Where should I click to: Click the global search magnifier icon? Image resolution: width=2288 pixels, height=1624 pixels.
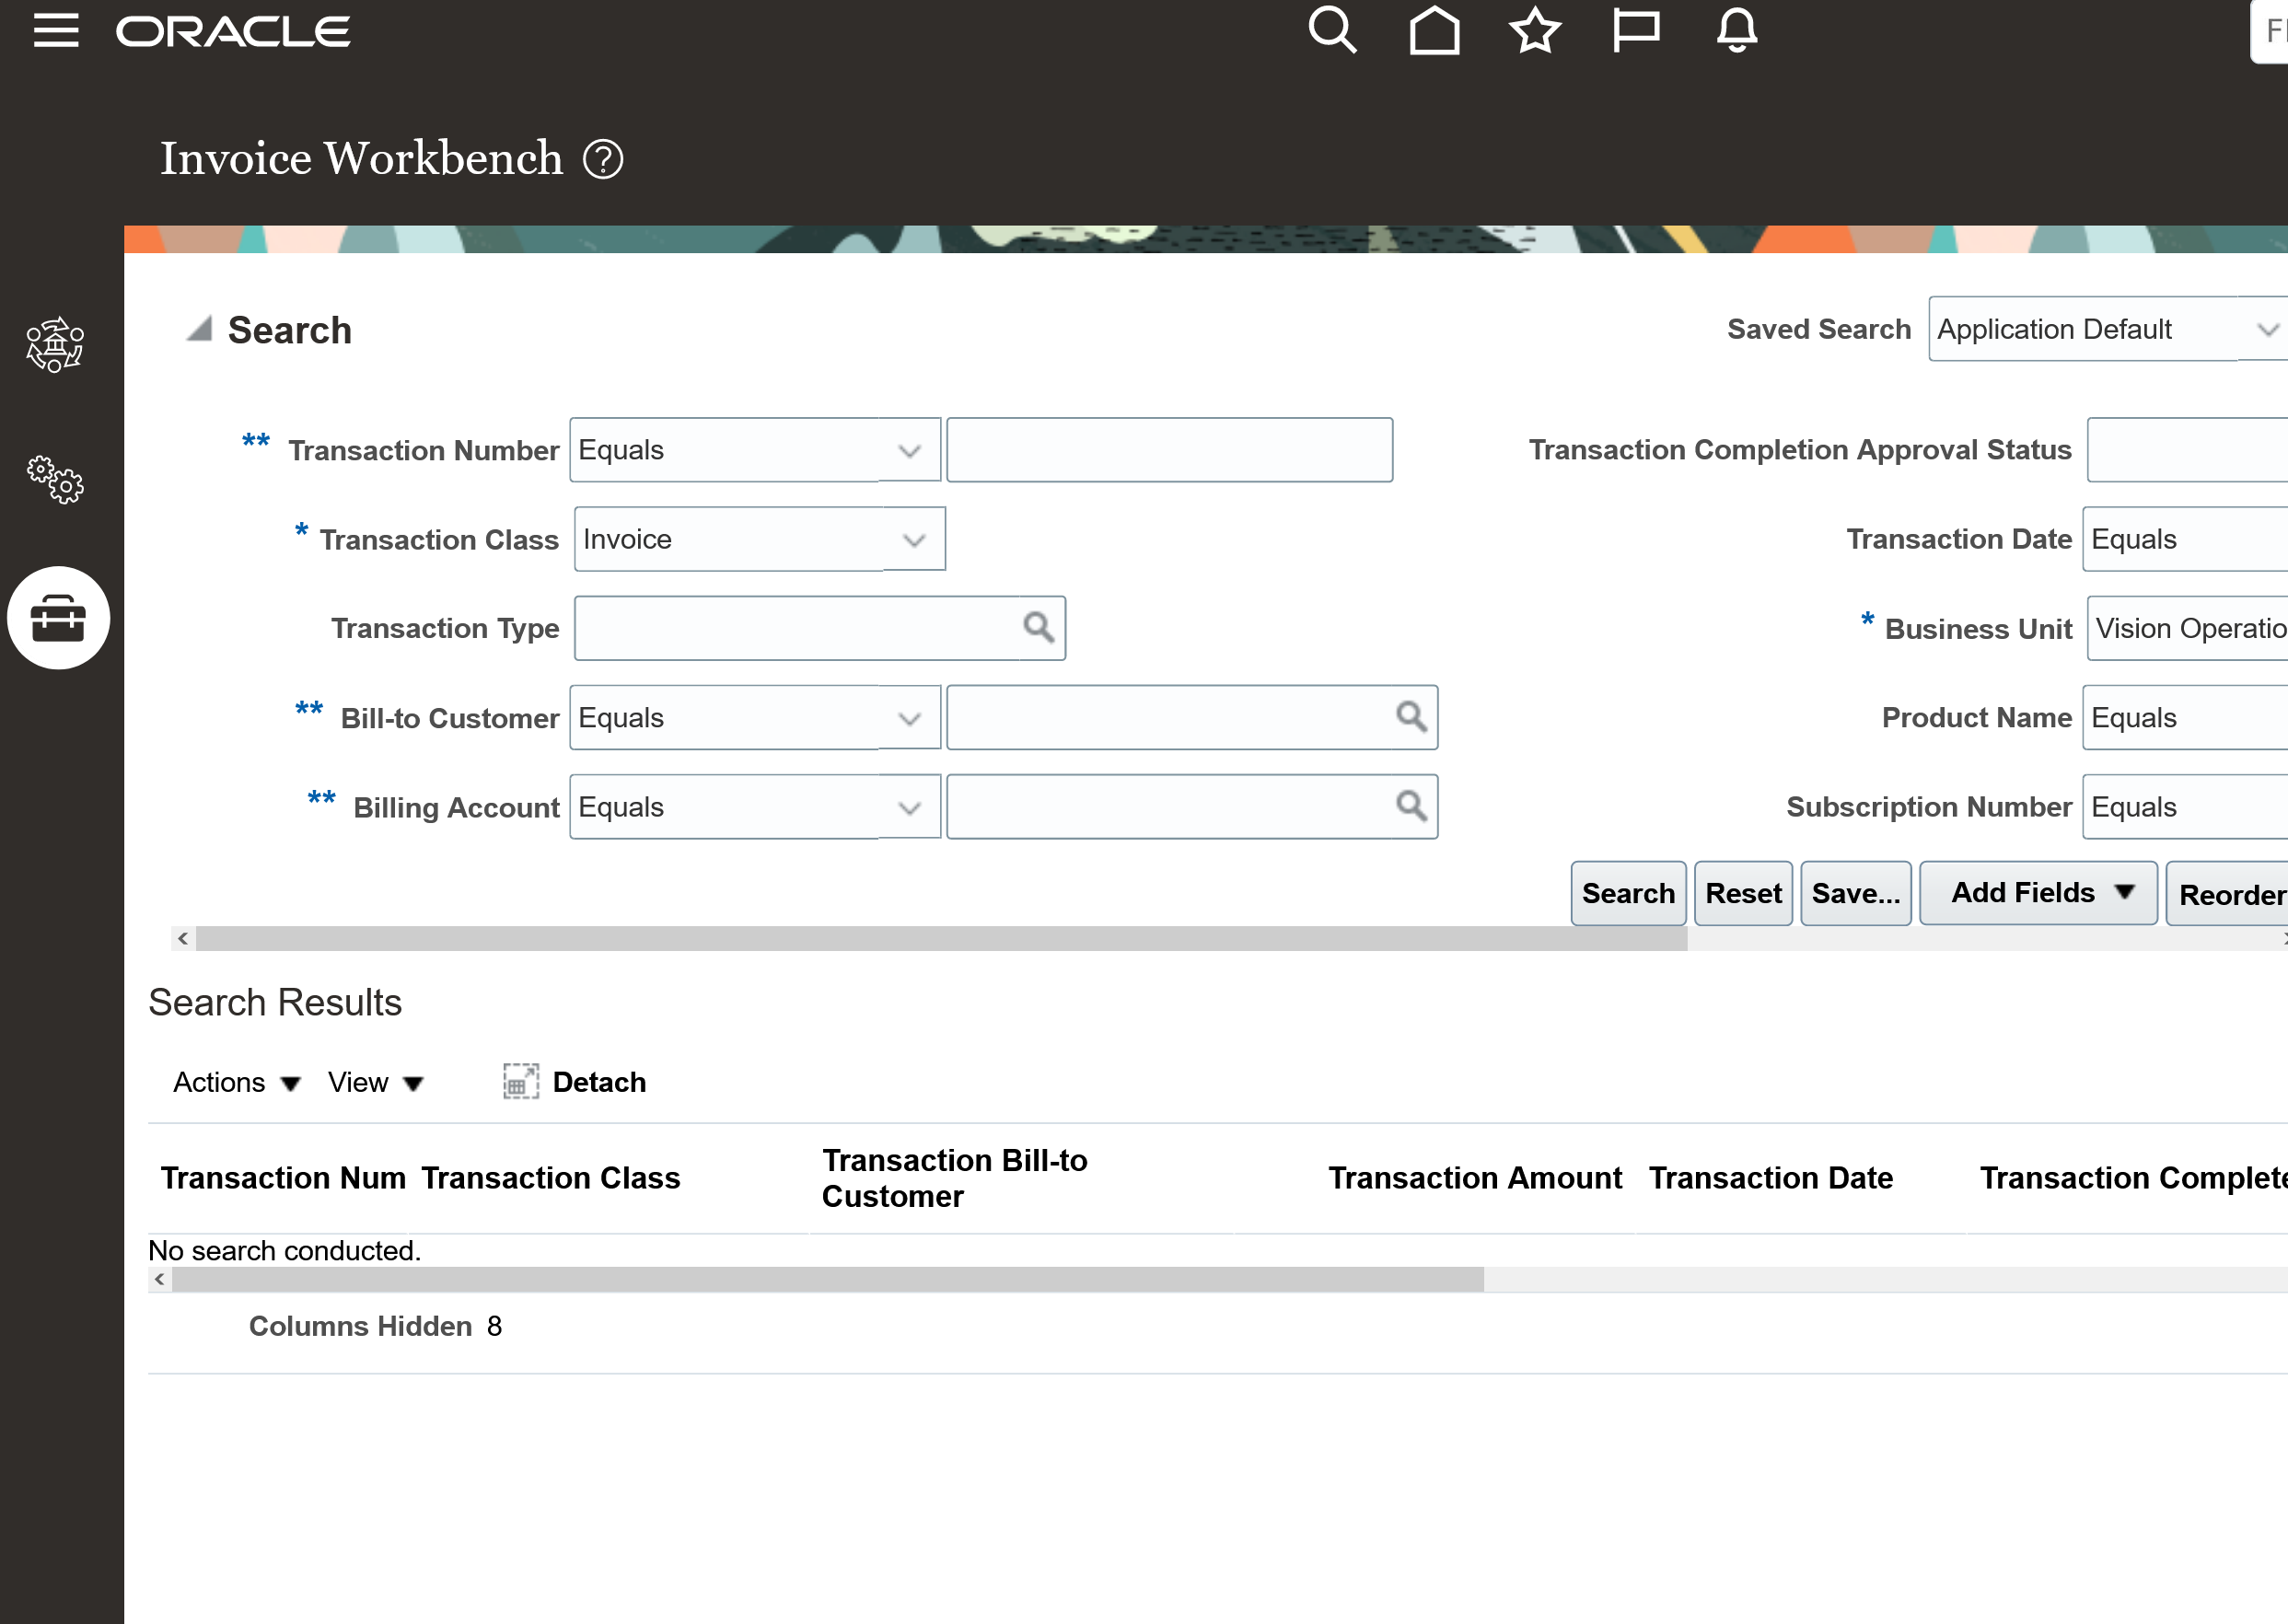1332,31
